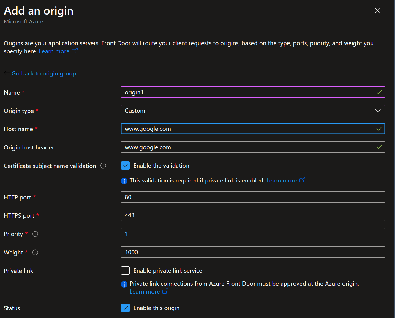Go back to origin group link
Image resolution: width=395 pixels, height=318 pixels.
(44, 73)
